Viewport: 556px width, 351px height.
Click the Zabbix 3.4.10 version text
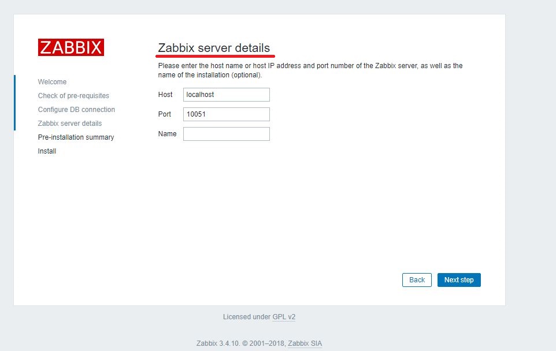[x=218, y=343]
